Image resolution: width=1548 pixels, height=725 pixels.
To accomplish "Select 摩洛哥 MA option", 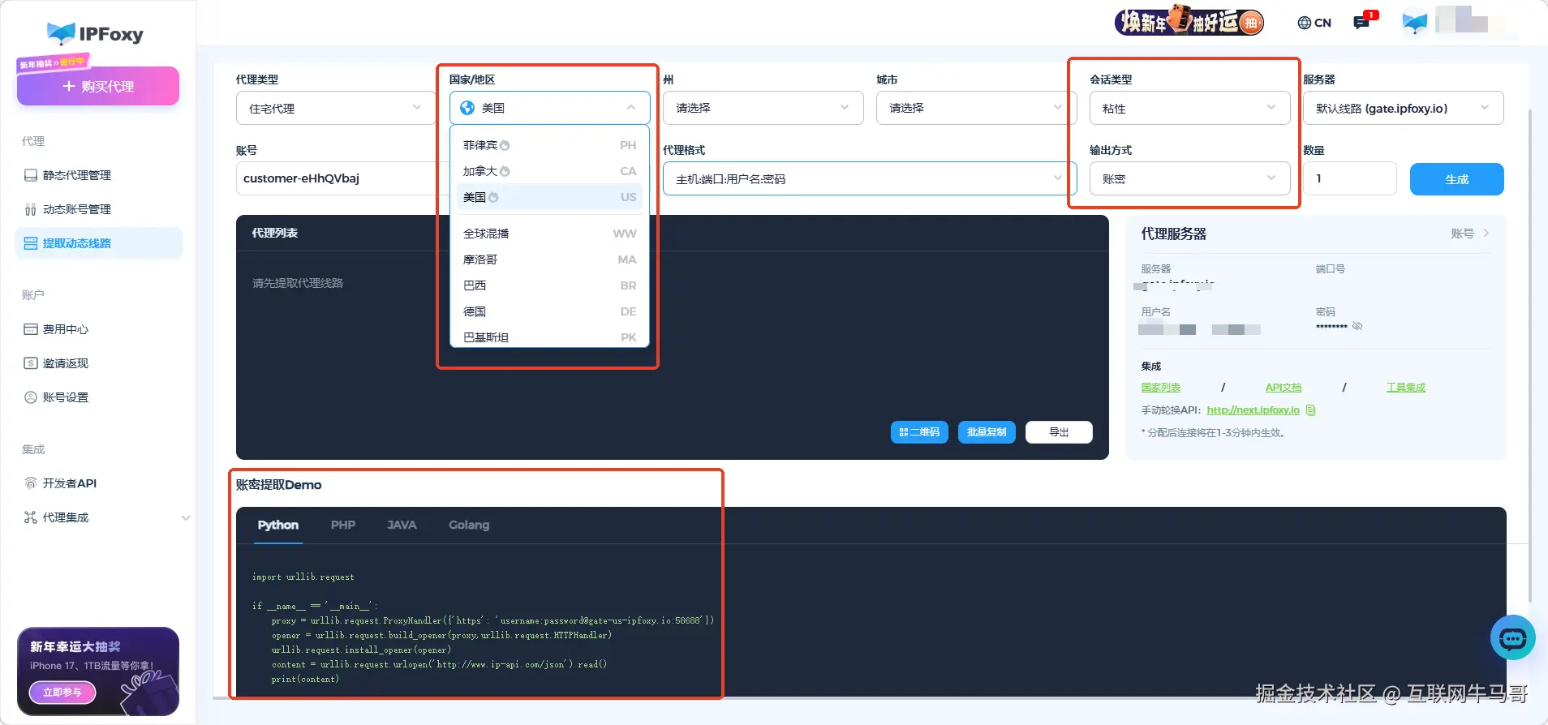I will (549, 260).
